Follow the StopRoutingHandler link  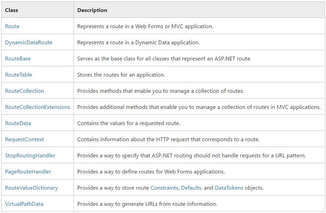tap(30, 156)
